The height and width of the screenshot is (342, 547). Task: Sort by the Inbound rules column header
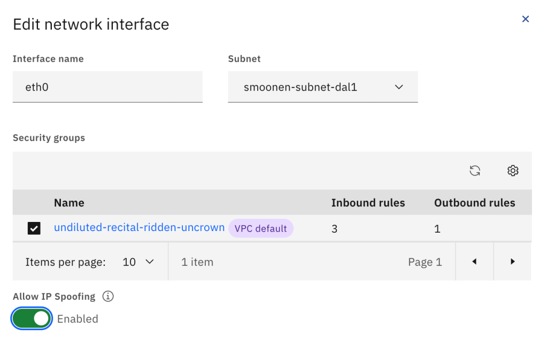point(368,203)
